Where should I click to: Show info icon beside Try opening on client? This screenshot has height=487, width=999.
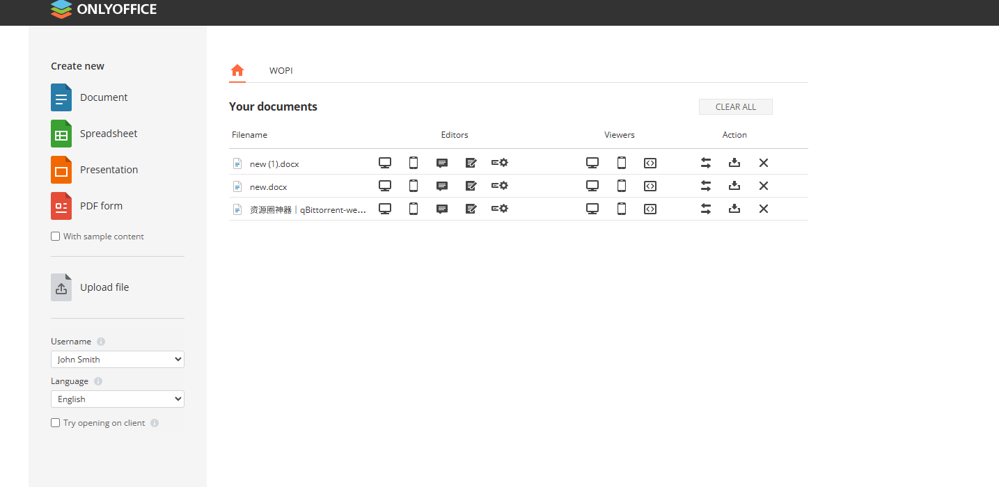pyautogui.click(x=155, y=423)
